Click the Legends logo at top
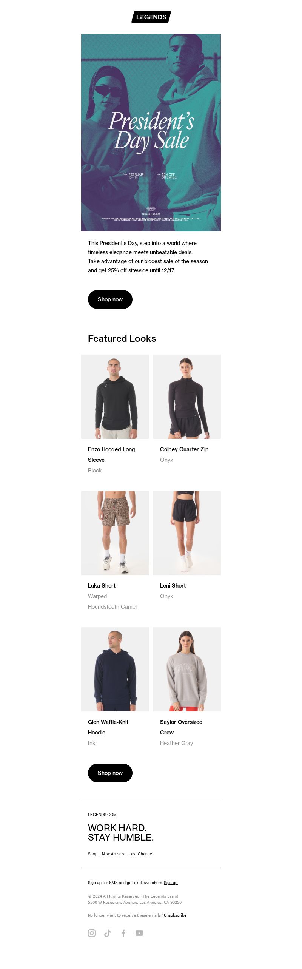Image resolution: width=302 pixels, height=969 pixels. tap(151, 17)
